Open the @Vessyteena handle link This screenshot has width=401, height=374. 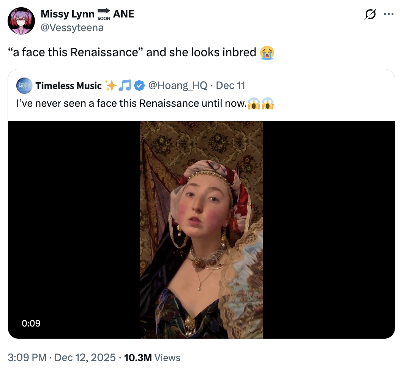pyautogui.click(x=72, y=27)
